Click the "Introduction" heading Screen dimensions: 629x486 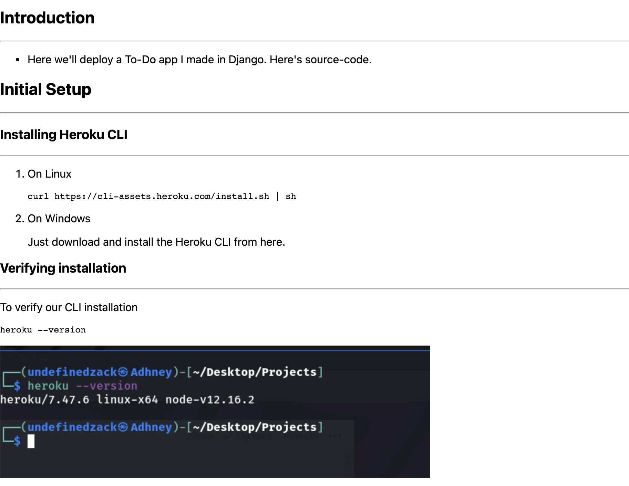pyautogui.click(x=47, y=18)
